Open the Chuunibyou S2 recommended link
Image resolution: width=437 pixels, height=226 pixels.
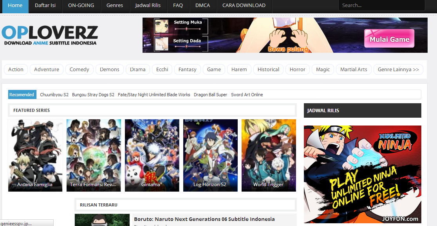[54, 95]
